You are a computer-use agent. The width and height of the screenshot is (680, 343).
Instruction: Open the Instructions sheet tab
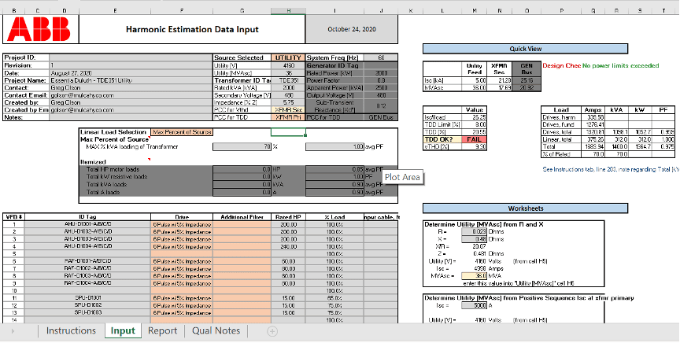71,331
